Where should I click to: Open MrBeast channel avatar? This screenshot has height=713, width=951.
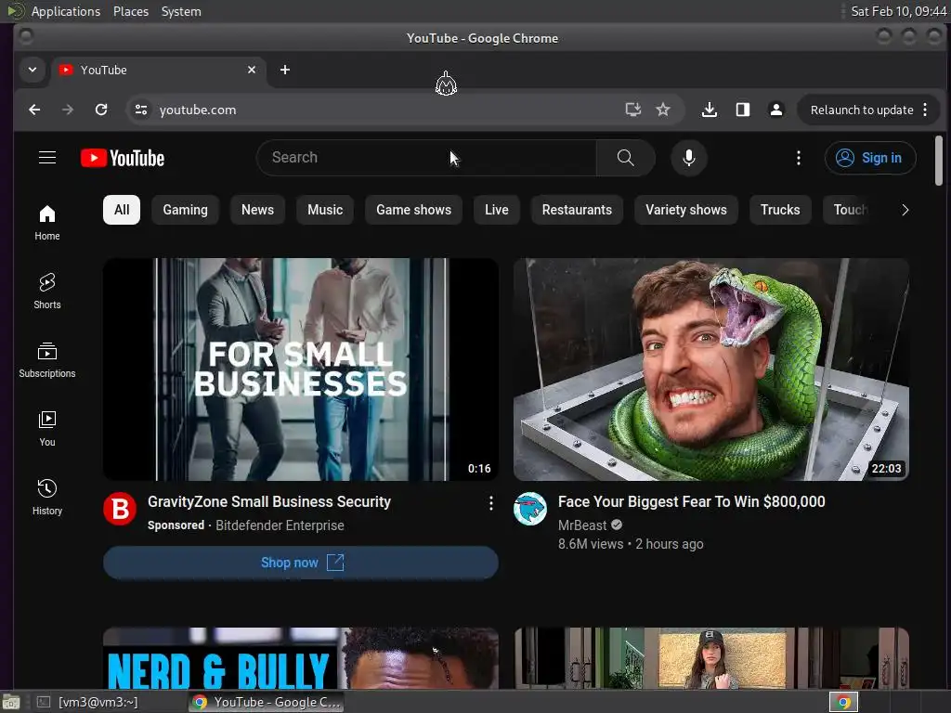point(530,509)
